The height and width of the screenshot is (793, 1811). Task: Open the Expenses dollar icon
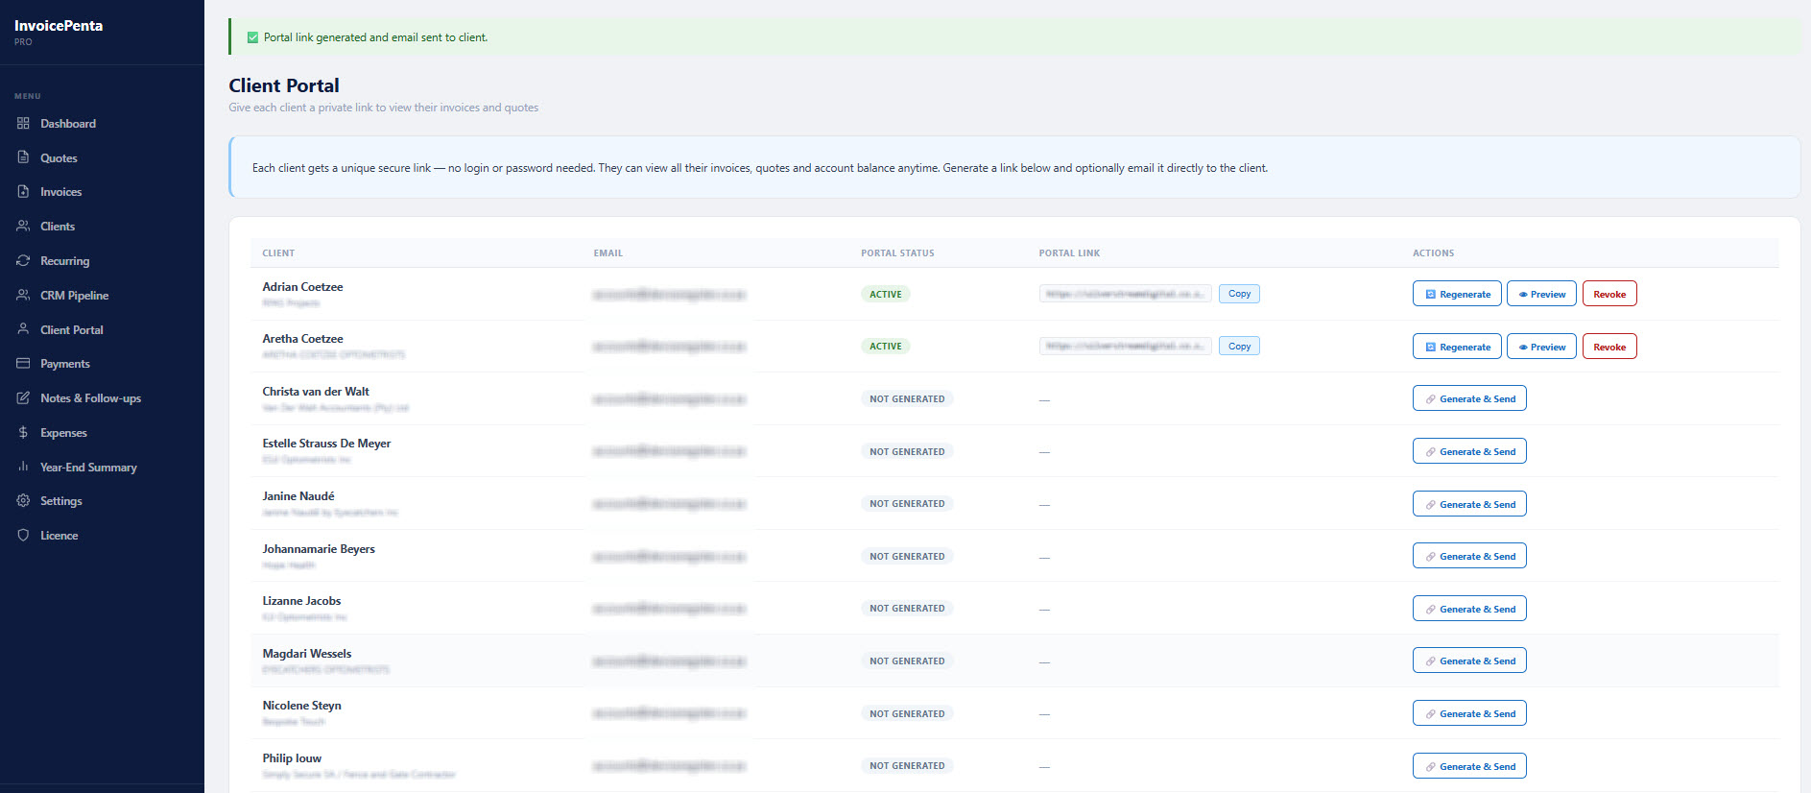pos(23,432)
